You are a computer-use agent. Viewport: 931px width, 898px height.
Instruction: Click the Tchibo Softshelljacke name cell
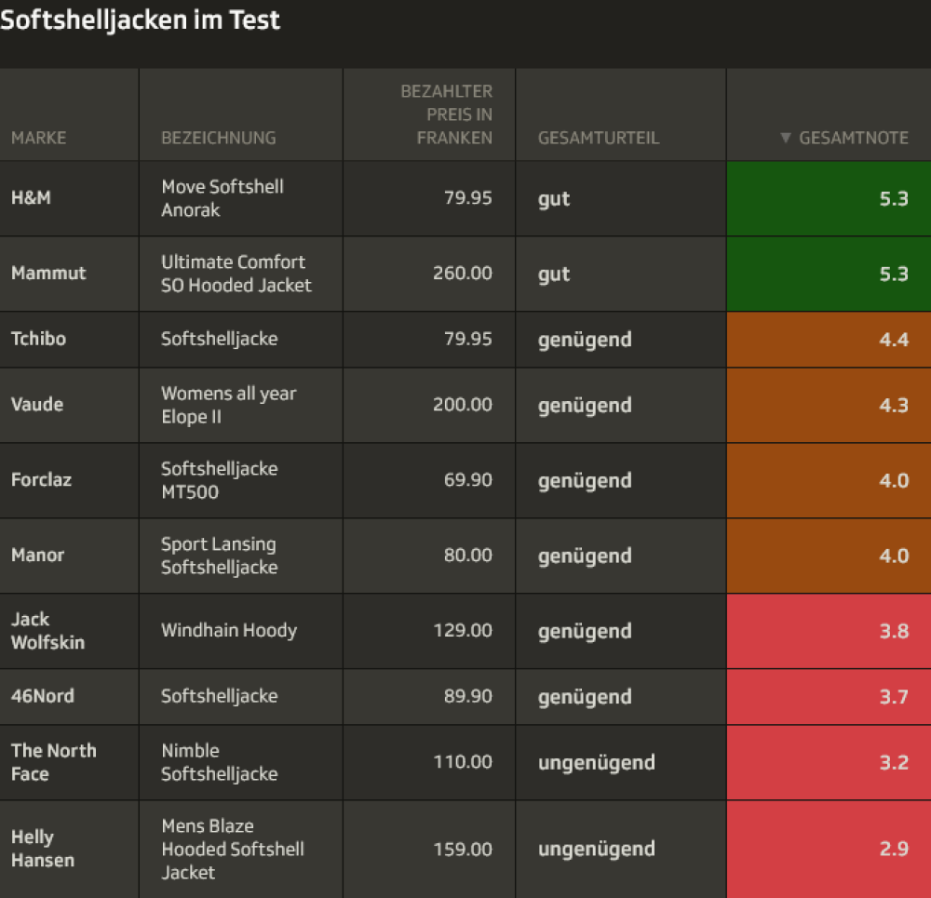(219, 339)
